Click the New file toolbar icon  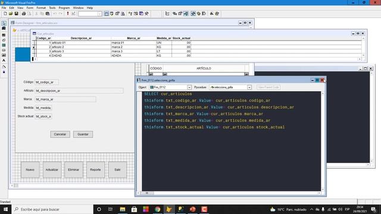tap(5, 14)
